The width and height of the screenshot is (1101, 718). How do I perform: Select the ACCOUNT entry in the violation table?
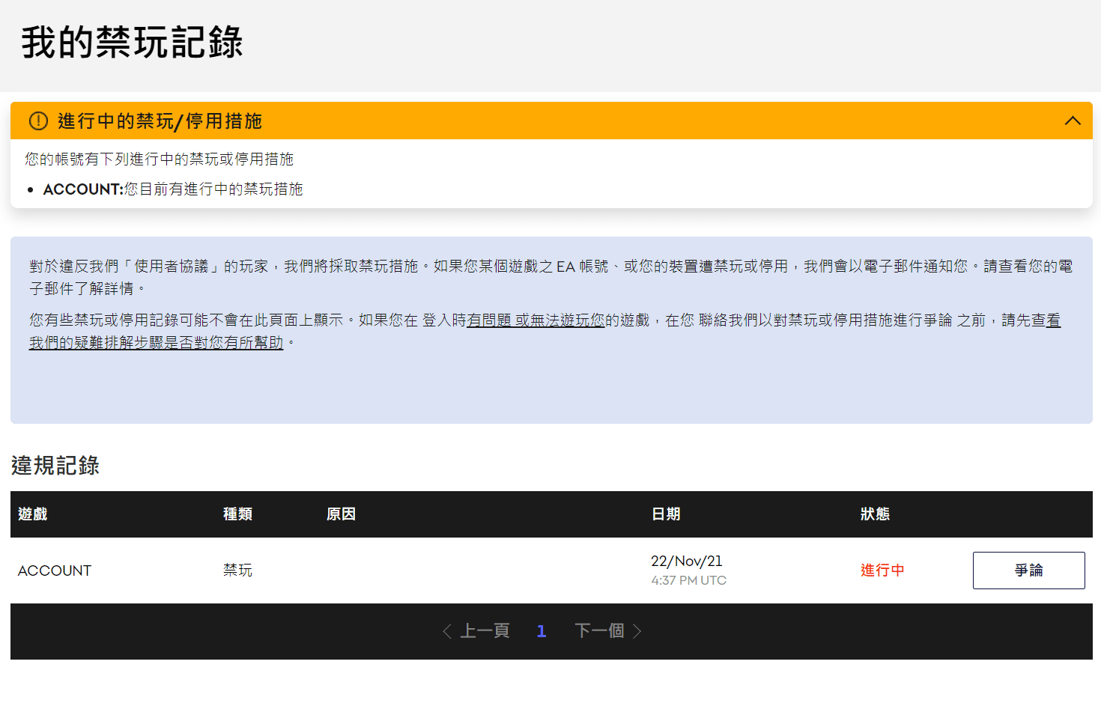click(x=55, y=571)
